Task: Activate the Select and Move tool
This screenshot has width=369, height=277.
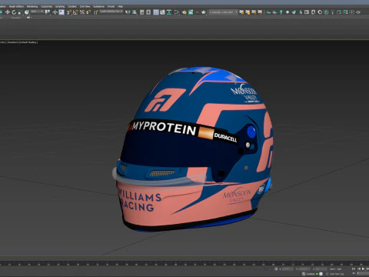Action: point(7,12)
